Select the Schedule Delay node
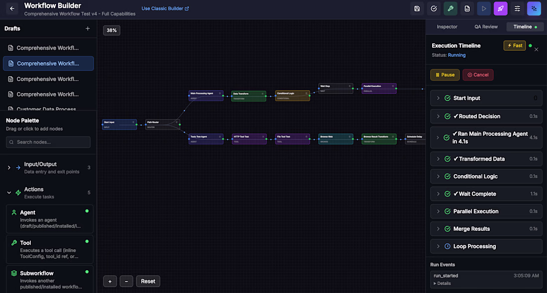 (x=415, y=139)
